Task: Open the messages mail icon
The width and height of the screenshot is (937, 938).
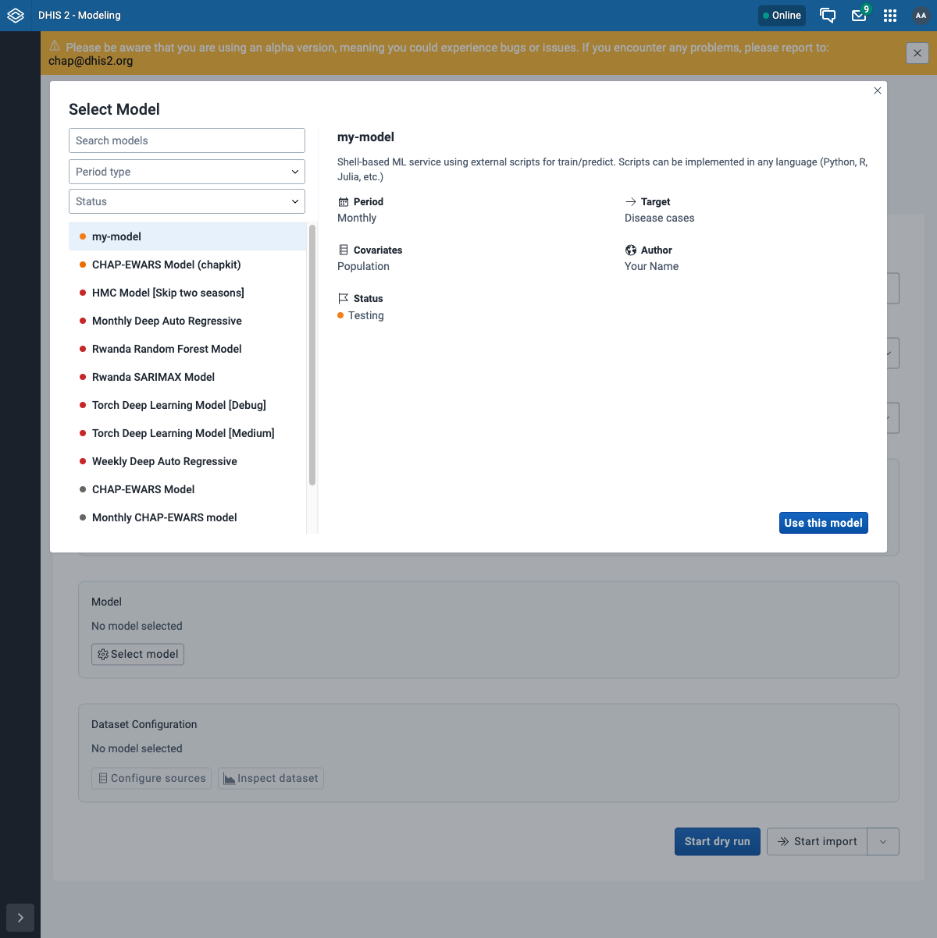Action: pyautogui.click(x=859, y=16)
